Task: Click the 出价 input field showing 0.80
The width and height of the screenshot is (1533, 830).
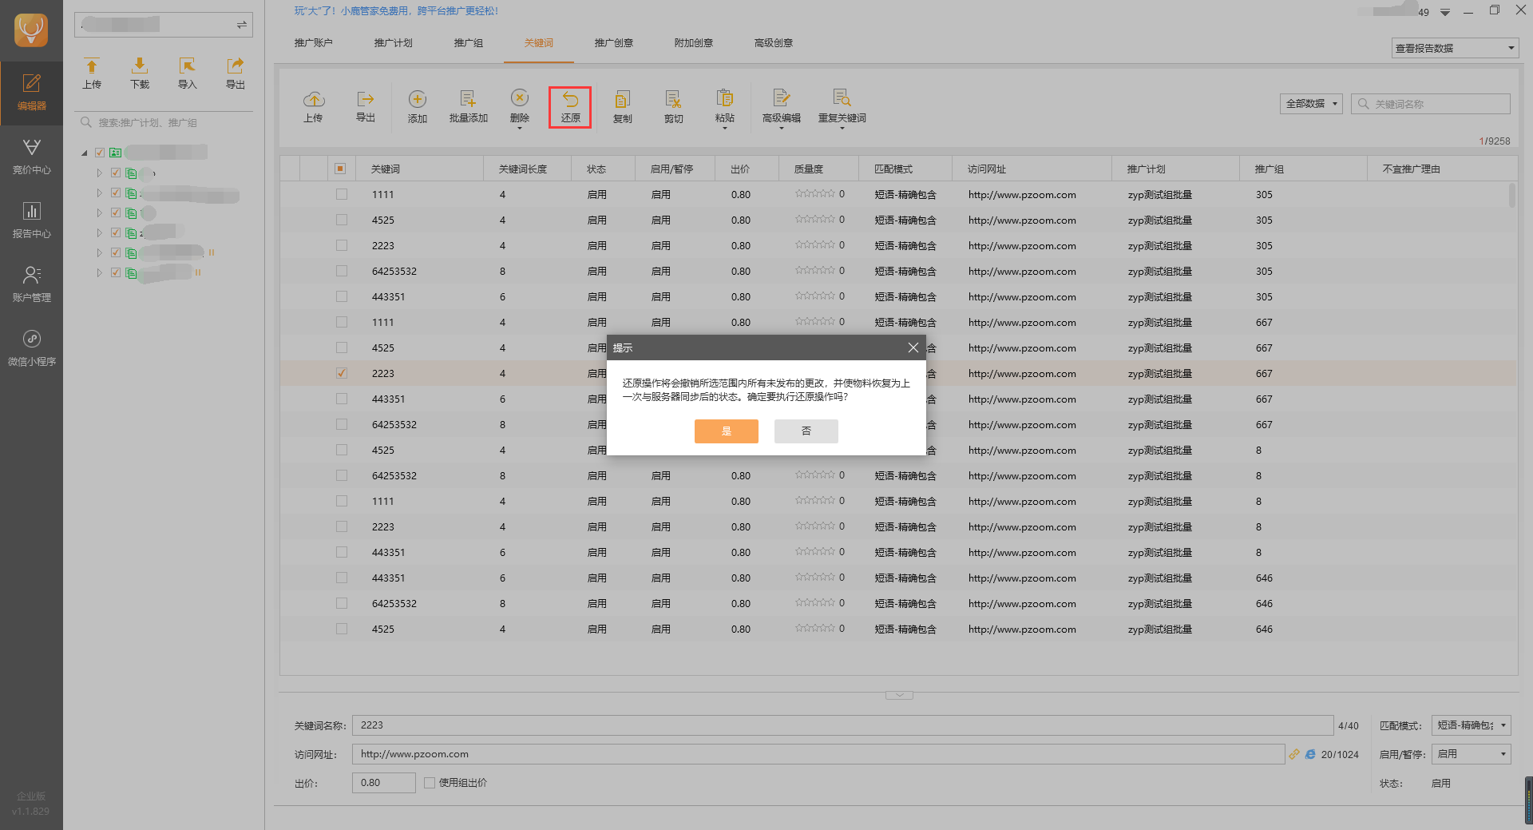Action: [x=384, y=783]
